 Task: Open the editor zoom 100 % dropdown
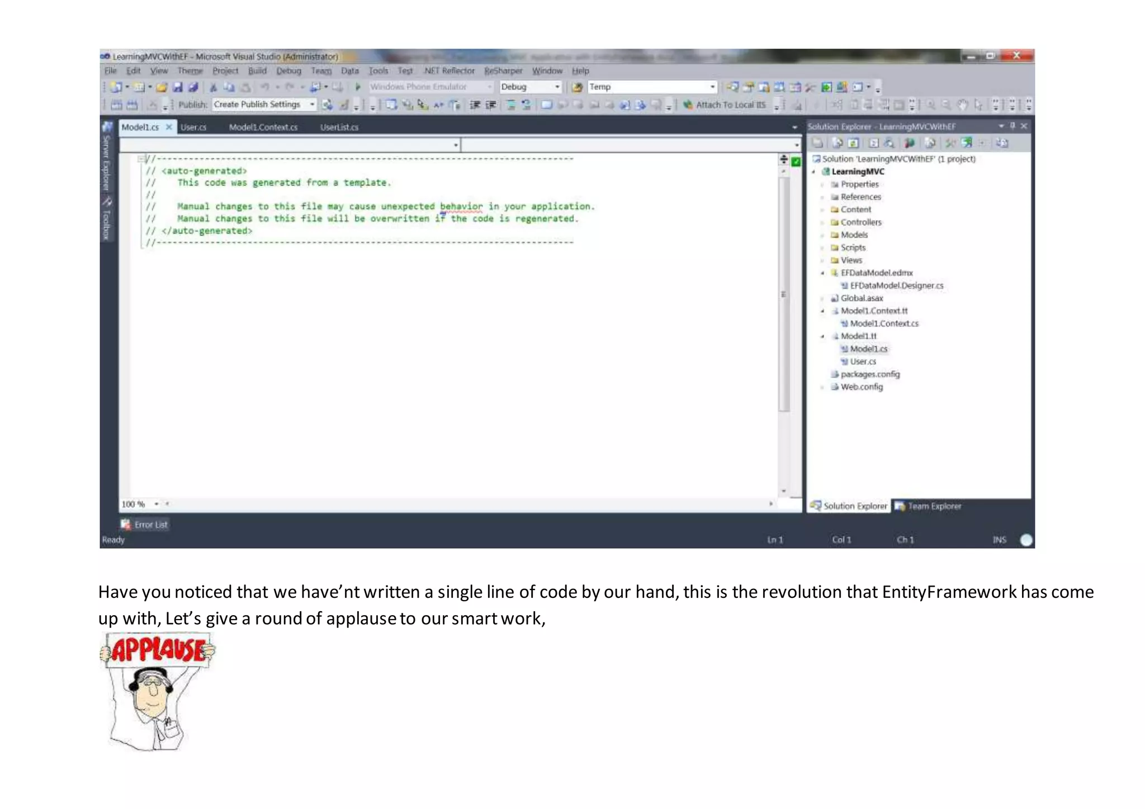[157, 504]
